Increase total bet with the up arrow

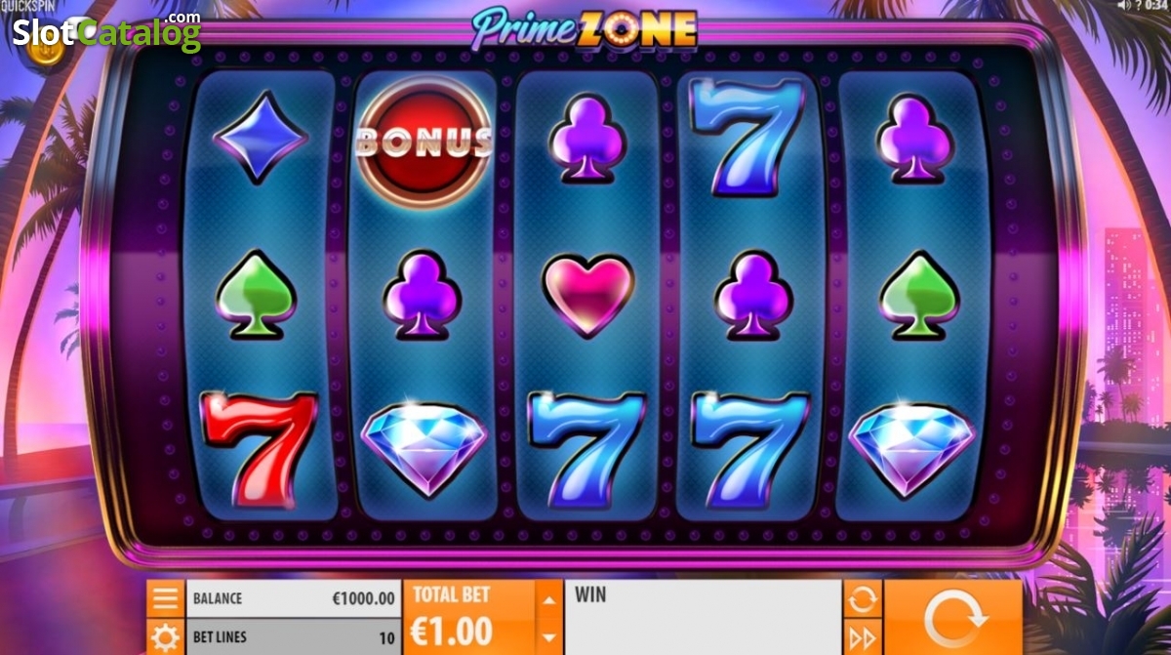(549, 598)
